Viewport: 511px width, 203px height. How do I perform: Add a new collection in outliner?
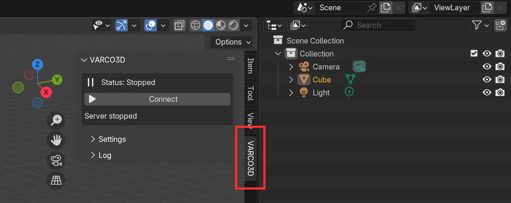[501, 25]
